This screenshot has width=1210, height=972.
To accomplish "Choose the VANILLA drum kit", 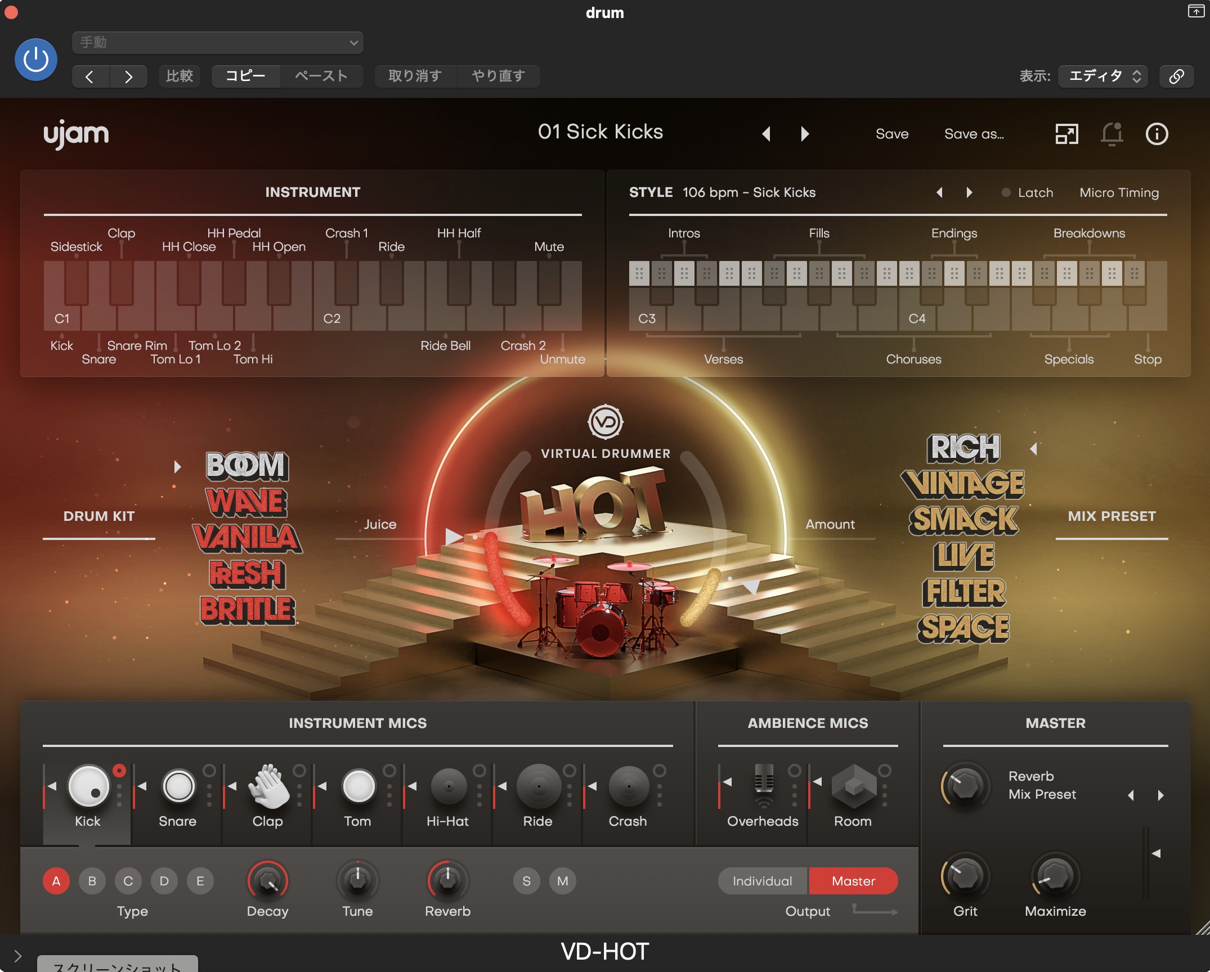I will click(x=247, y=538).
